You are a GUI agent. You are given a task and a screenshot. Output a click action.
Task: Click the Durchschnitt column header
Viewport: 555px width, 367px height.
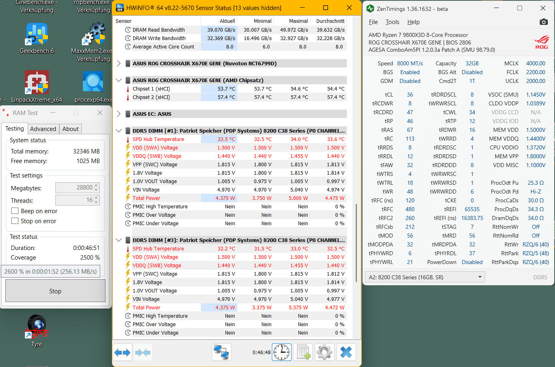[328, 21]
